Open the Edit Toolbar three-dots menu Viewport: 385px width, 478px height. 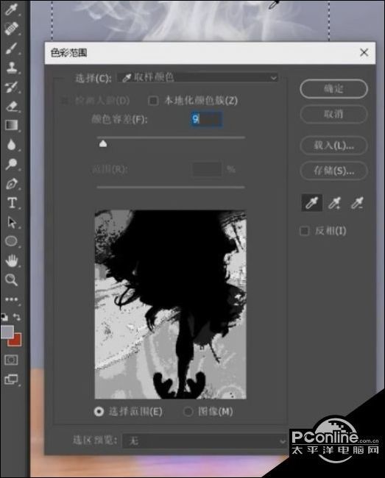point(12,299)
